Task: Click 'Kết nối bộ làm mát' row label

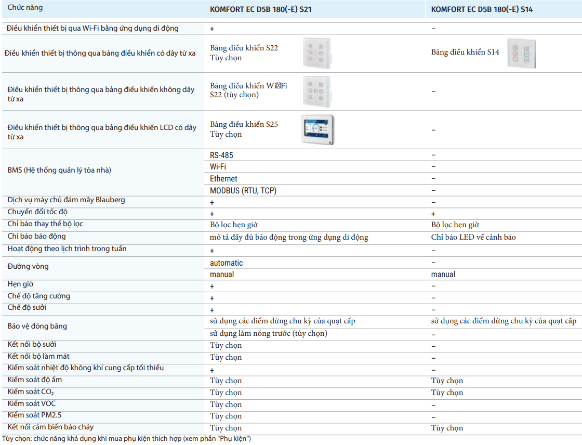Action: (x=38, y=356)
